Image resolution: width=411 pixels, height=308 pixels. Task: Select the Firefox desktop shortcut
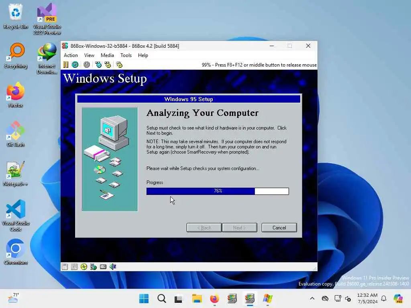pyautogui.click(x=16, y=95)
